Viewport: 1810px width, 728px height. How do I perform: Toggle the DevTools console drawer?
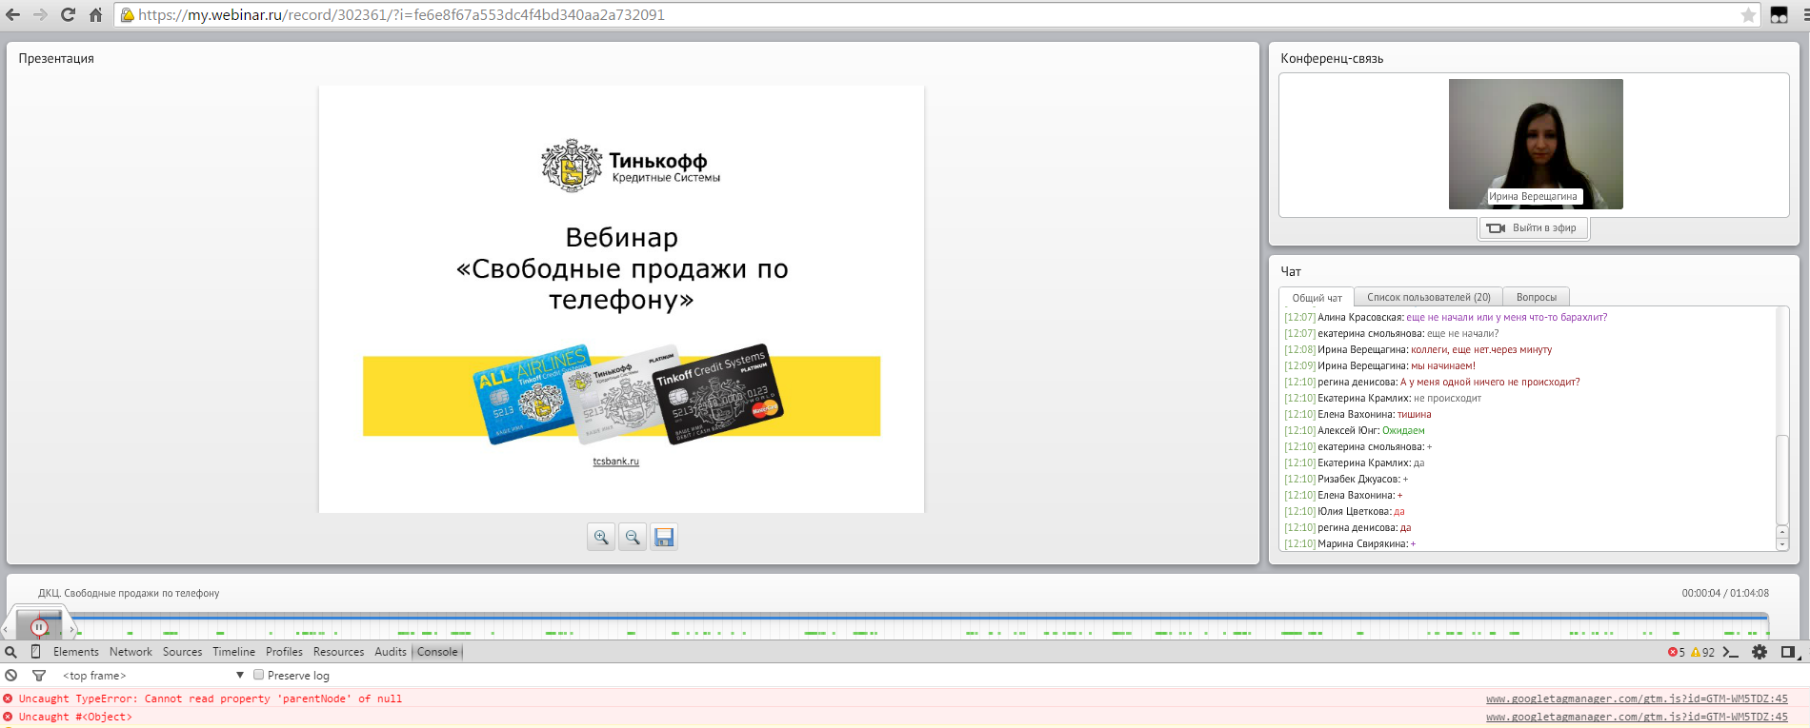point(1731,653)
